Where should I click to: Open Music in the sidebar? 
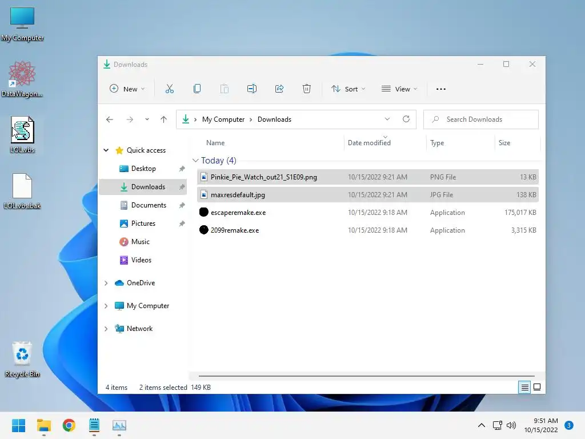point(141,242)
